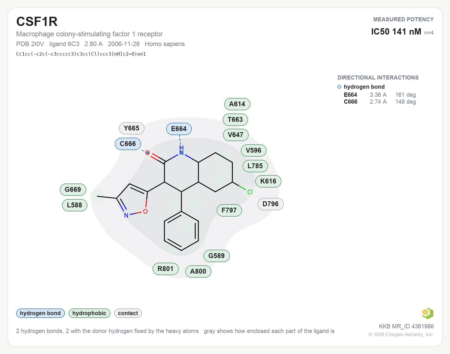Click the G589 residue label
Viewport: 450px width, 354px height.
pyautogui.click(x=216, y=256)
